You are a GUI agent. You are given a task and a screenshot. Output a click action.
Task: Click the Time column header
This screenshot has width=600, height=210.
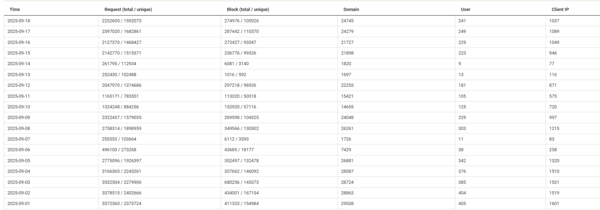pyautogui.click(x=15, y=10)
